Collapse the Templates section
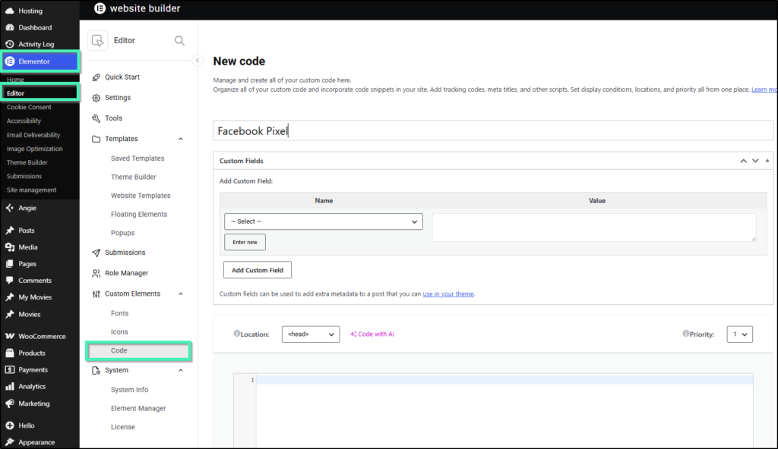Viewport: 778px width, 449px height. [x=181, y=139]
